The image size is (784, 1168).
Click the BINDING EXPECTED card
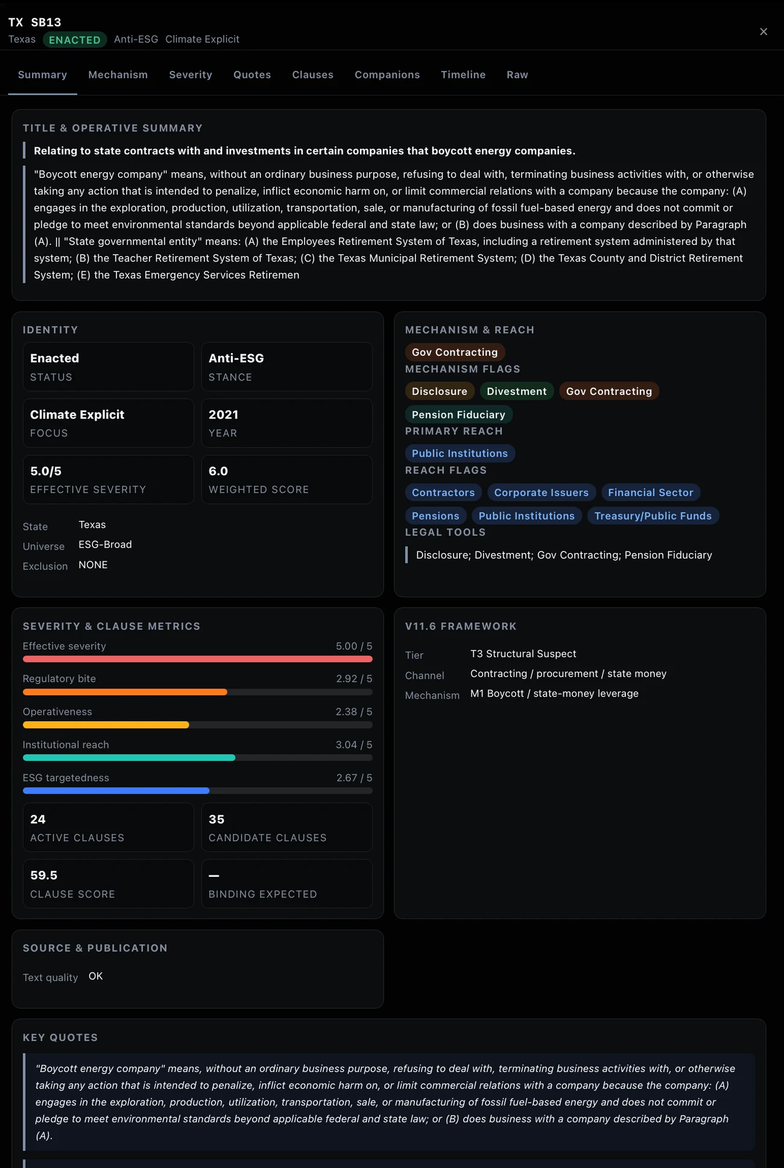pyautogui.click(x=286, y=884)
